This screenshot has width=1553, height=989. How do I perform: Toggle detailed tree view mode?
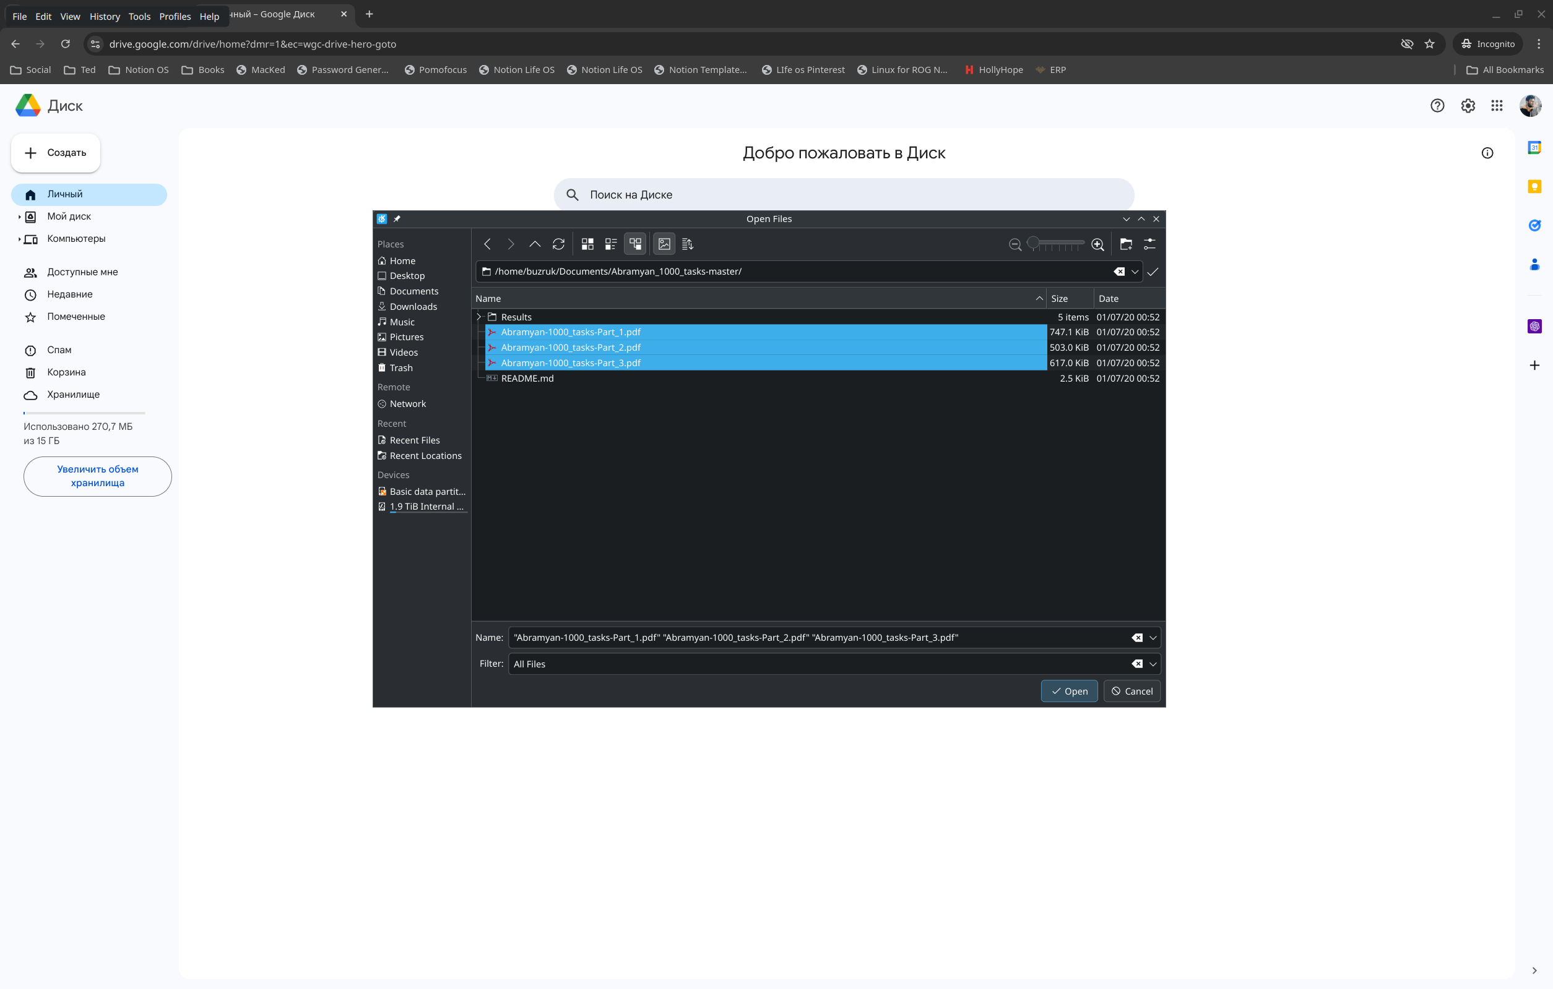click(635, 244)
